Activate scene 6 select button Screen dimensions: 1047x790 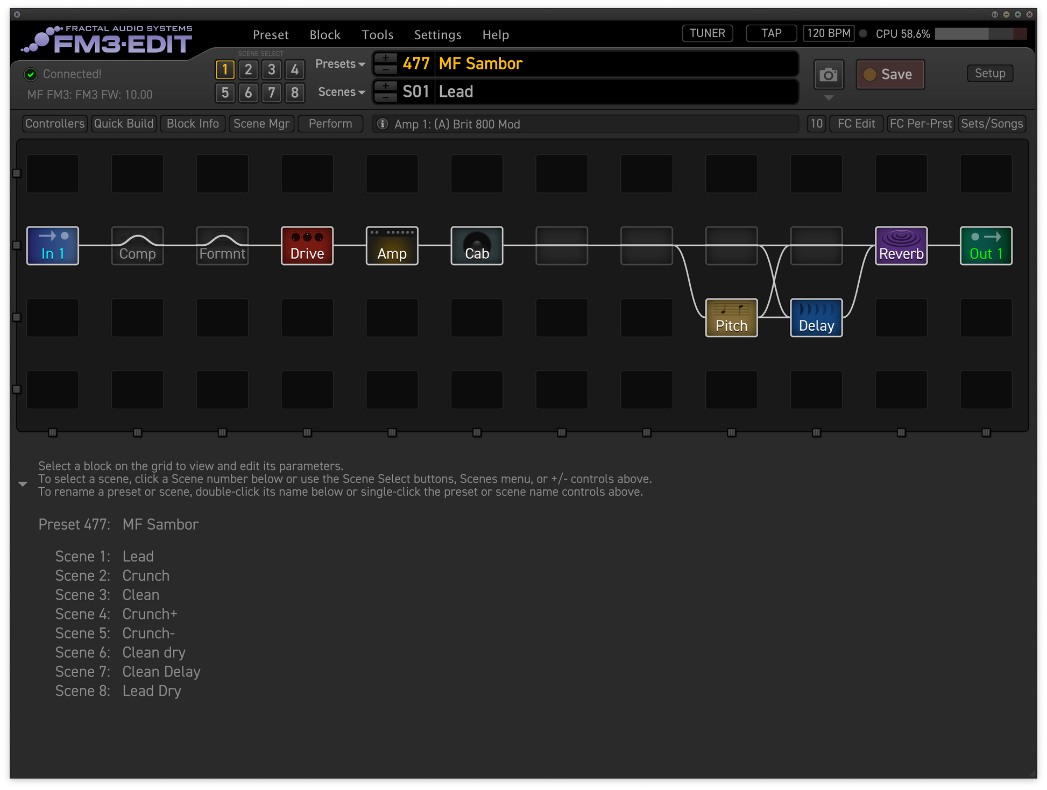[x=248, y=92]
